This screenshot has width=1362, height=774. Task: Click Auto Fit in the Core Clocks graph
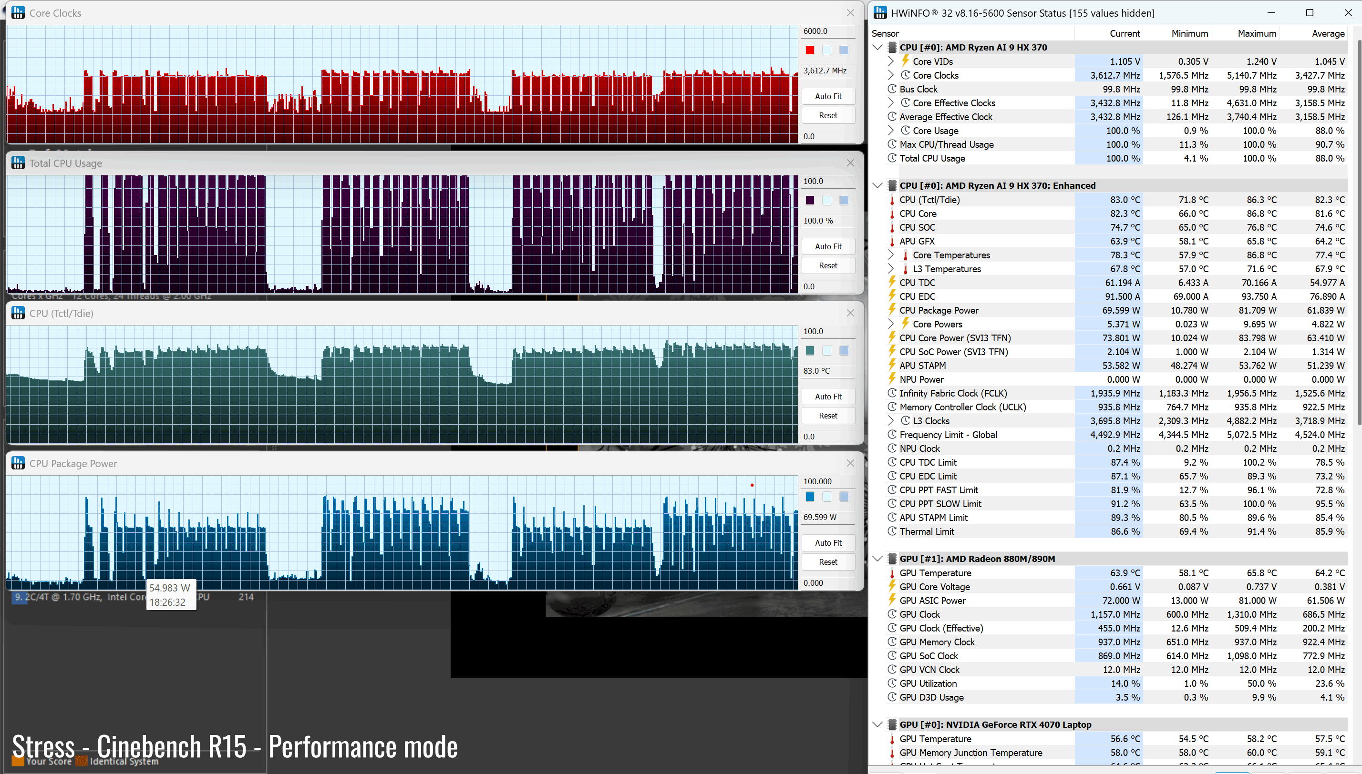pyautogui.click(x=828, y=96)
